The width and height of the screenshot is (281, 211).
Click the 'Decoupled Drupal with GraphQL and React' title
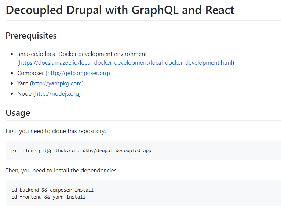(120, 10)
